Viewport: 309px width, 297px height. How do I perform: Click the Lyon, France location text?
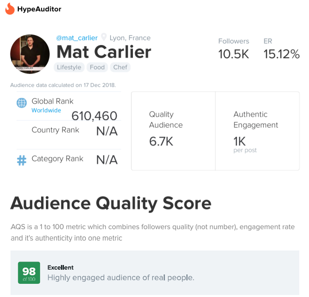(130, 38)
